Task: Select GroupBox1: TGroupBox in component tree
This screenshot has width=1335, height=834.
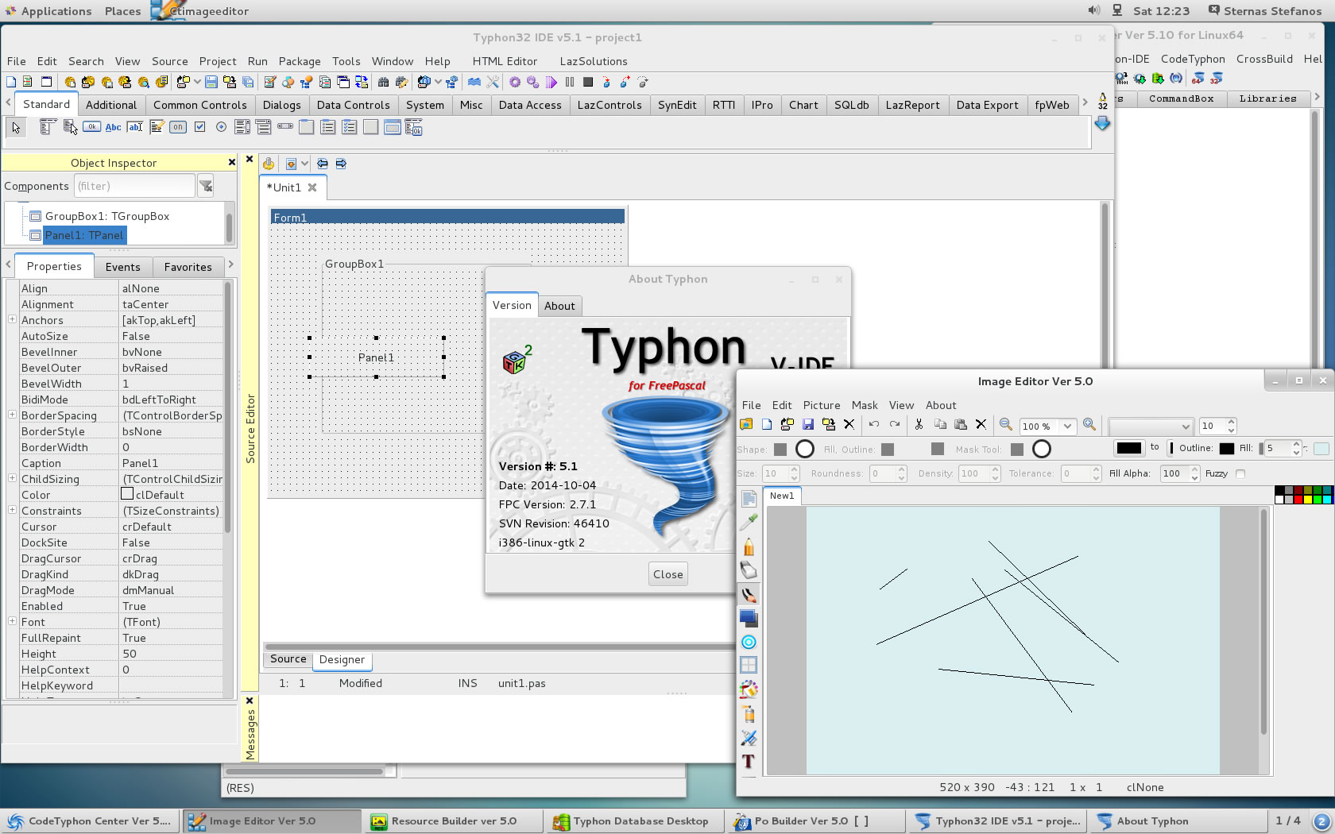Action: click(x=106, y=216)
